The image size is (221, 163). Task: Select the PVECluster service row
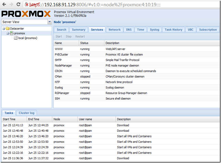click(x=137, y=55)
